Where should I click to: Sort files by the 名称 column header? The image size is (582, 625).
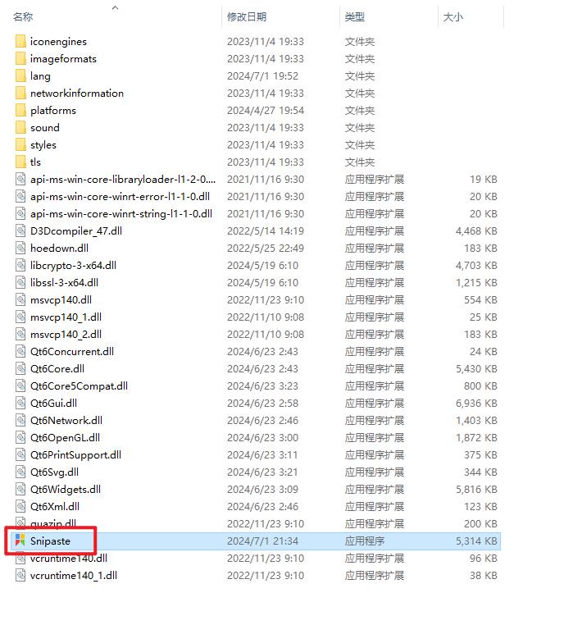[x=23, y=16]
